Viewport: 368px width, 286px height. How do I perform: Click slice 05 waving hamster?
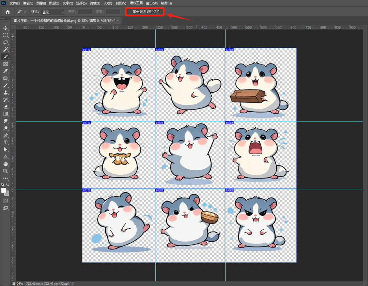pos(190,155)
